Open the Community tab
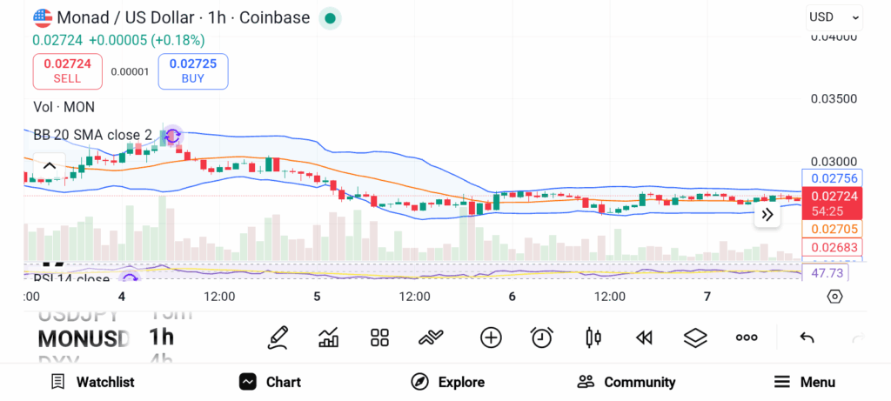 tap(626, 382)
